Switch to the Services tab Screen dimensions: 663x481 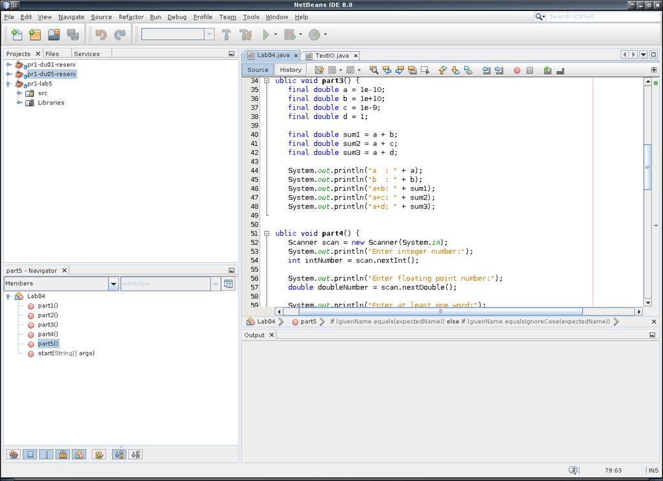87,54
